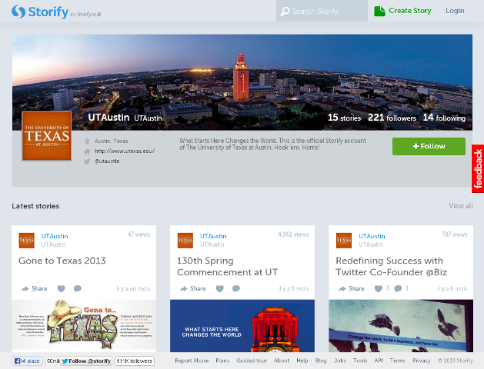The height and width of the screenshot is (369, 484).
Task: Click the Create Story document icon
Action: tap(379, 11)
